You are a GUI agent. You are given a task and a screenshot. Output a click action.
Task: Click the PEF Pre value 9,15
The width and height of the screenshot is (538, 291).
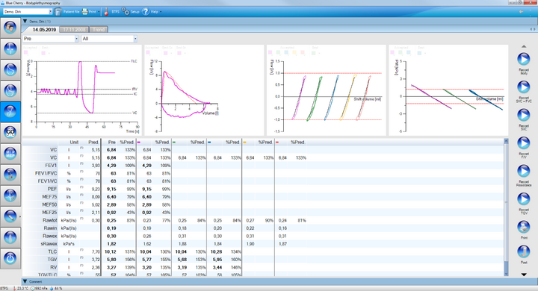click(111, 190)
